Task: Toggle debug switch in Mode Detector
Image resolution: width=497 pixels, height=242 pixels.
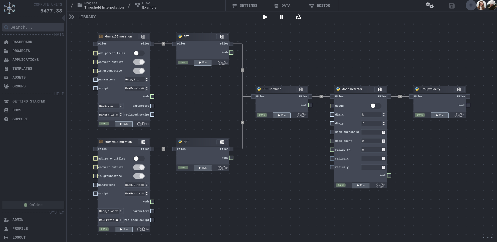Action: [375, 106]
